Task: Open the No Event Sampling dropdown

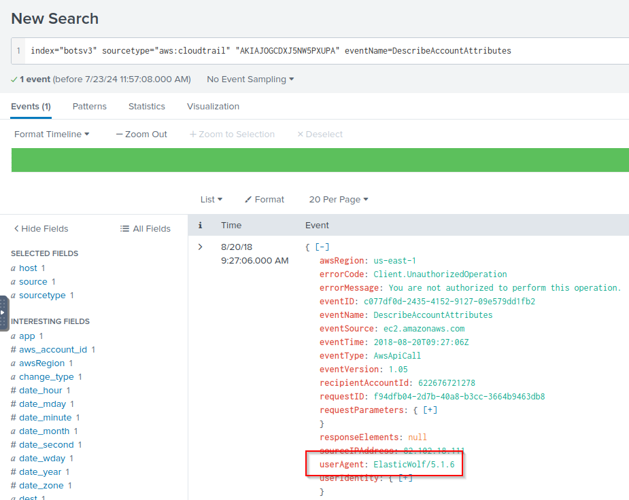Action: coord(250,79)
